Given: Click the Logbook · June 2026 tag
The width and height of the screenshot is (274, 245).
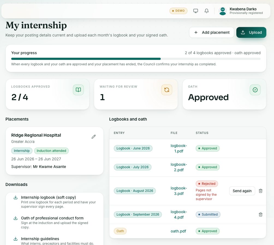Looking at the screenshot, I should pos(133,148).
